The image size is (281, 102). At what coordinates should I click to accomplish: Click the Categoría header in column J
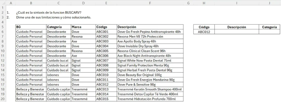(269, 27)
